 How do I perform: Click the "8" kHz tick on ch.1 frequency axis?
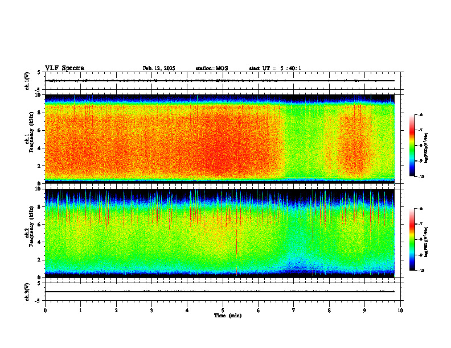pyautogui.click(x=40, y=113)
